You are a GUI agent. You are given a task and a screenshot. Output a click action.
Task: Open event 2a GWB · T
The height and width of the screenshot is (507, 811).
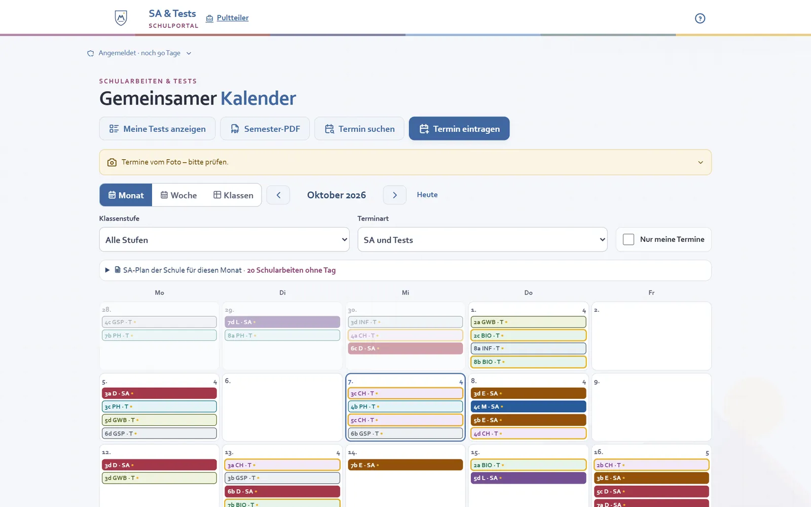point(529,322)
